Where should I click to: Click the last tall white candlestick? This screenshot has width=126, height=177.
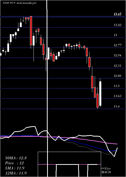[x=100, y=94]
